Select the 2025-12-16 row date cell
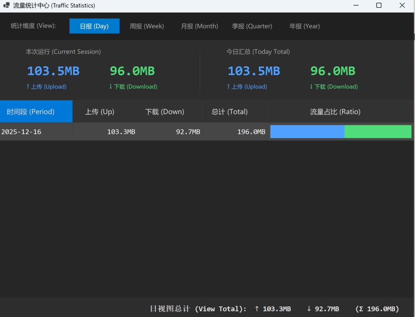The width and height of the screenshot is (415, 317). click(22, 132)
